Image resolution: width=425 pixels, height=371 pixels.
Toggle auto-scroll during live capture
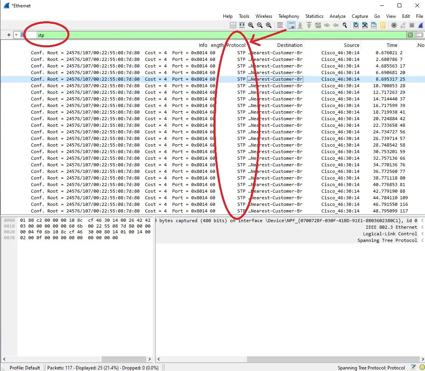[291, 25]
